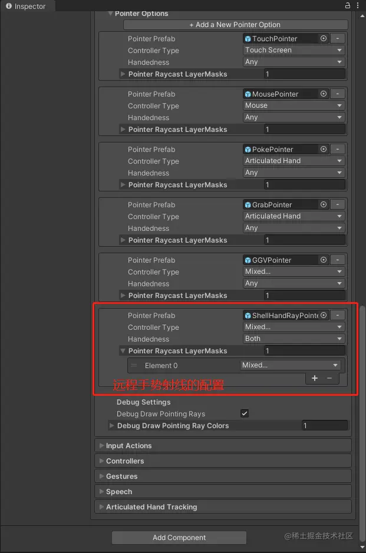
Task: Remove the GGVPointer option with minus button
Action: 338,260
